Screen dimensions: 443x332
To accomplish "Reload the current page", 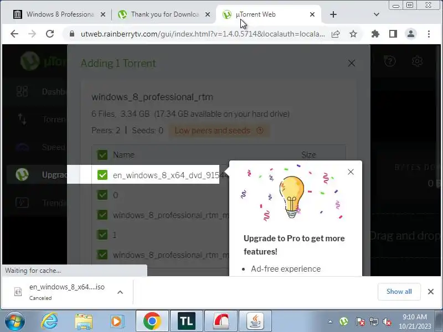I will (x=50, y=34).
